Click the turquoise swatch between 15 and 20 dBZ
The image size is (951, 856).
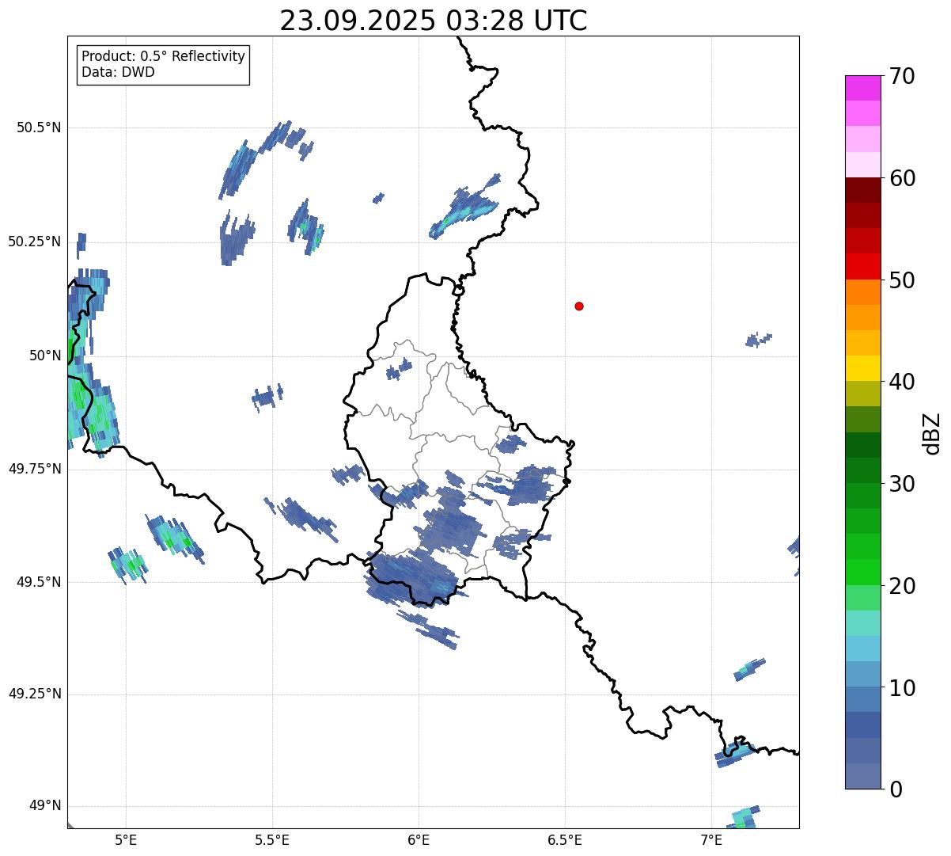tap(863, 623)
